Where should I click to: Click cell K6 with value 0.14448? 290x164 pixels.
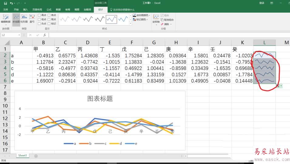point(242,81)
